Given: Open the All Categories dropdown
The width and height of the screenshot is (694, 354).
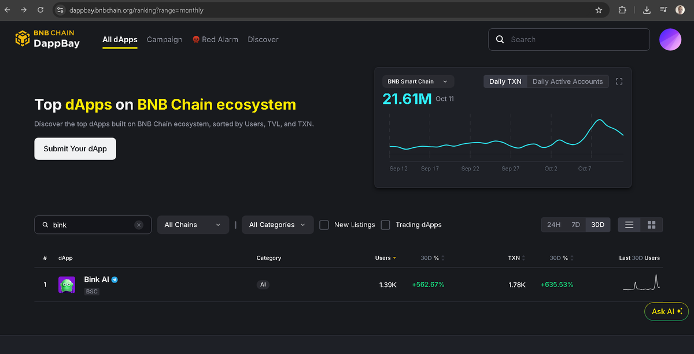Looking at the screenshot, I should pos(278,225).
